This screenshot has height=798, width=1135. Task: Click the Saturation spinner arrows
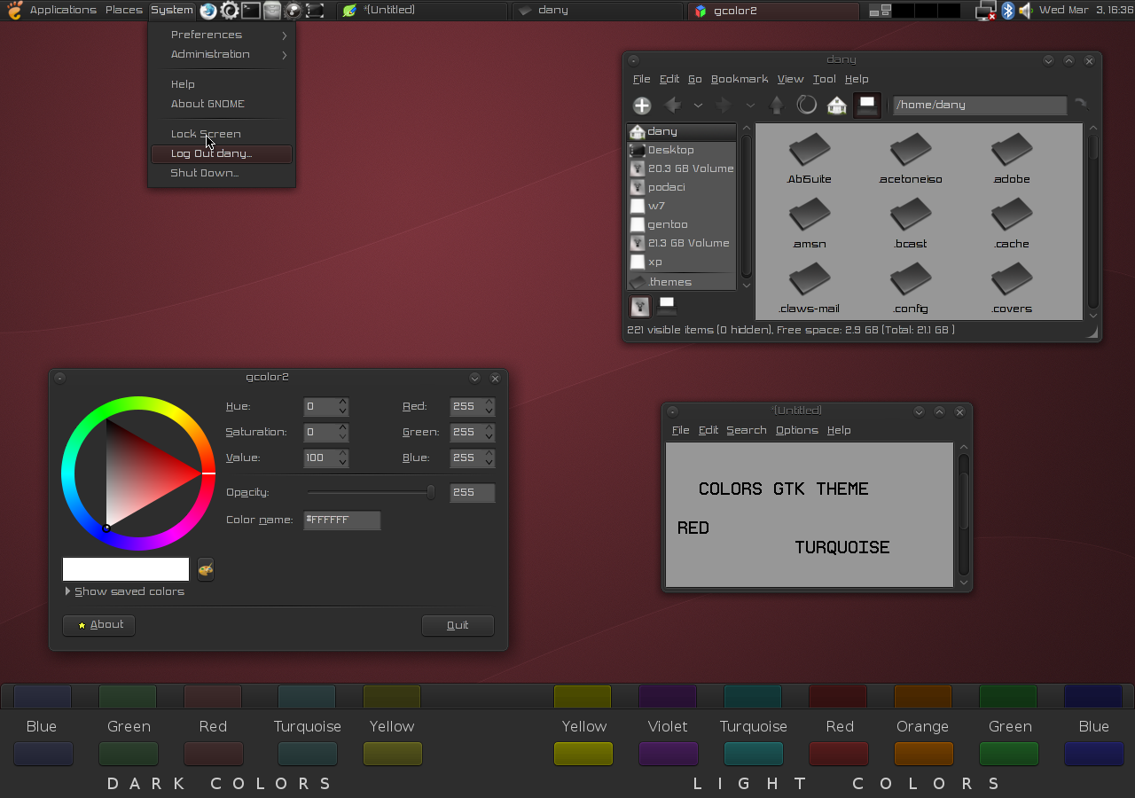point(342,433)
